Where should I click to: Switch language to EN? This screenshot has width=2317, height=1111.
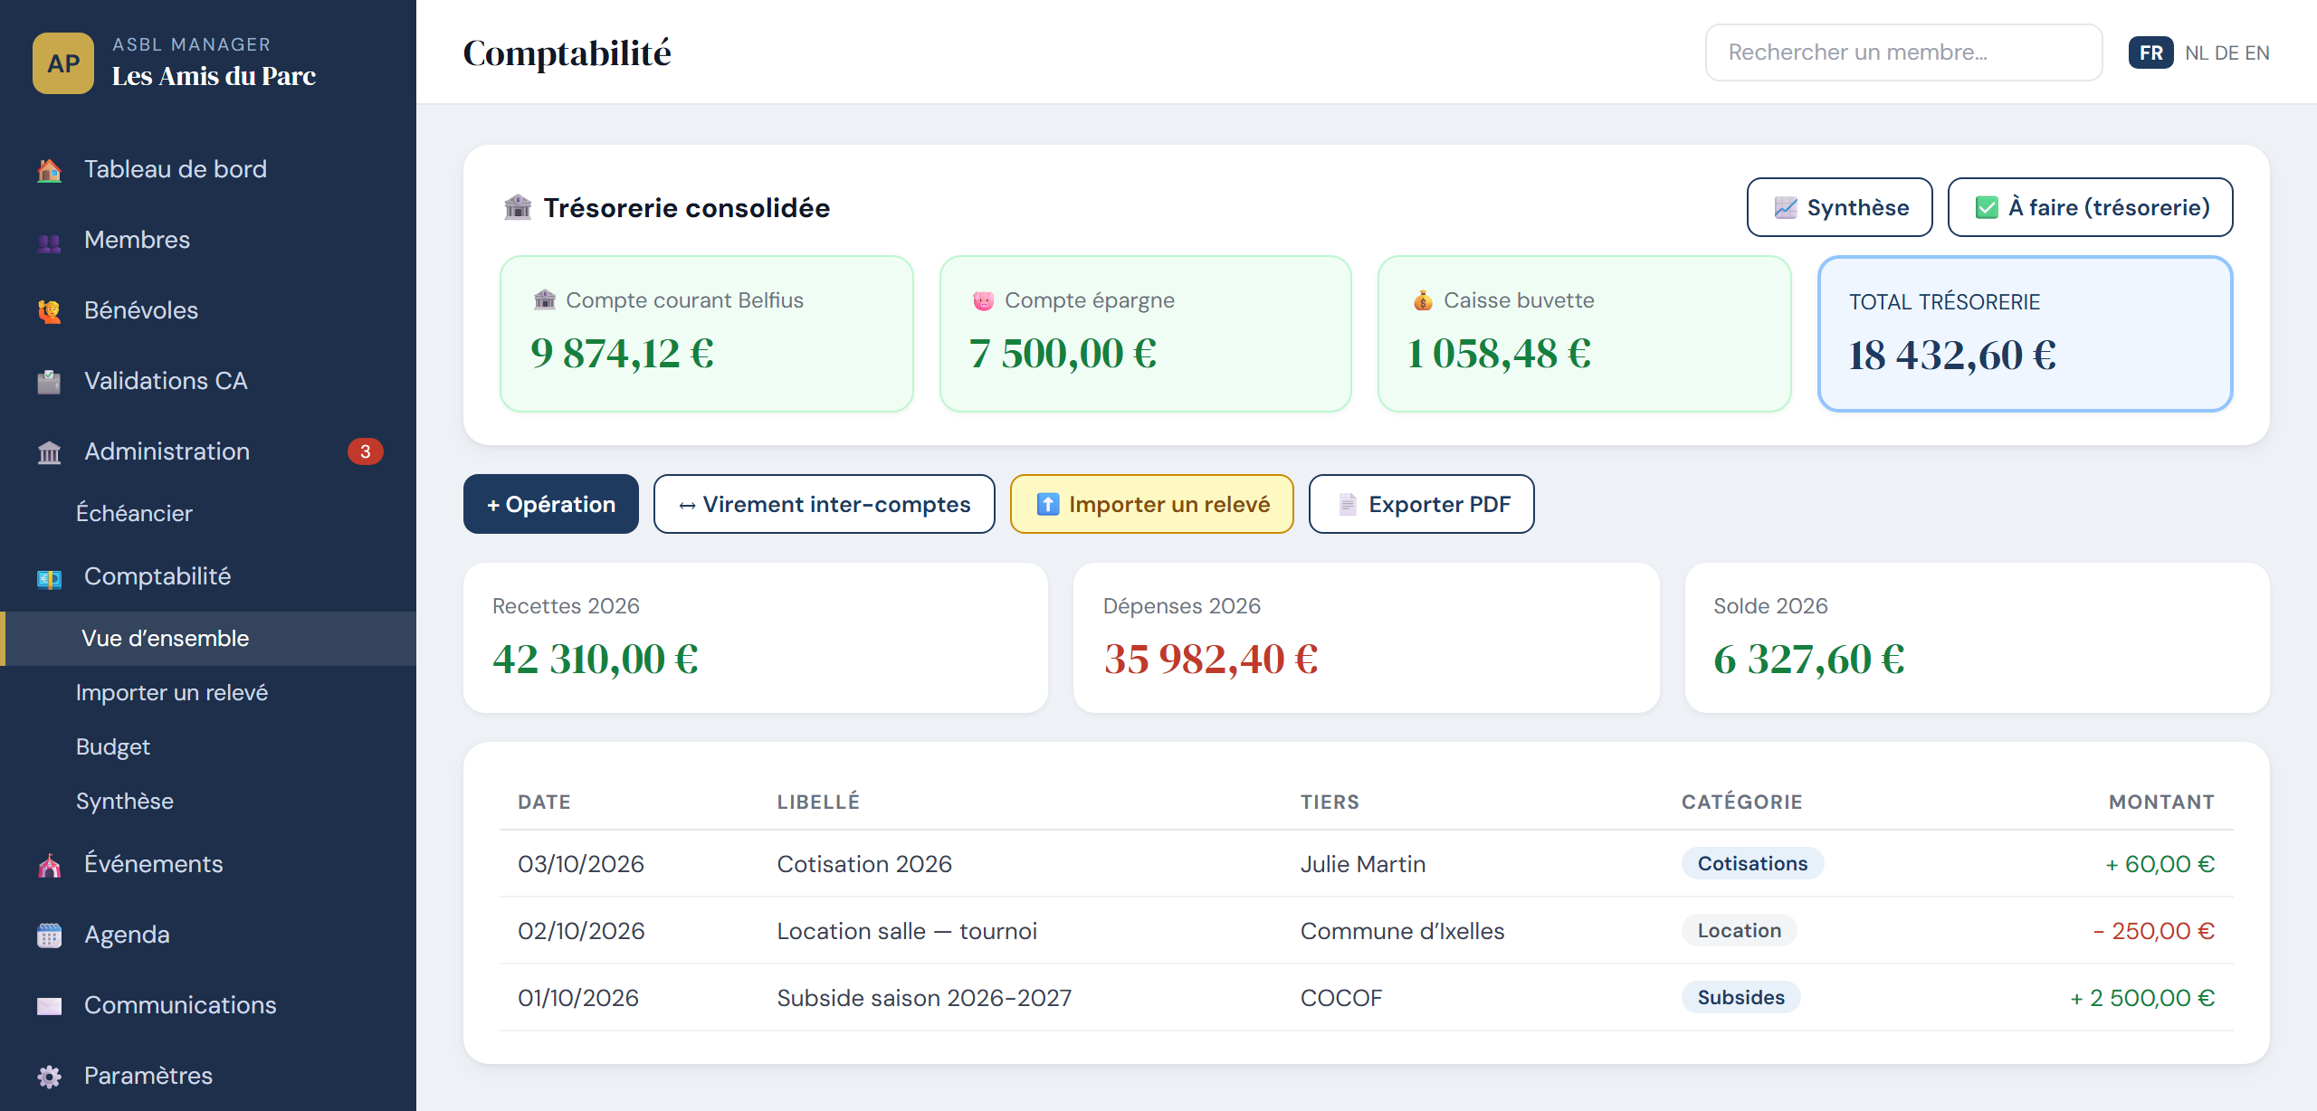2257,52
